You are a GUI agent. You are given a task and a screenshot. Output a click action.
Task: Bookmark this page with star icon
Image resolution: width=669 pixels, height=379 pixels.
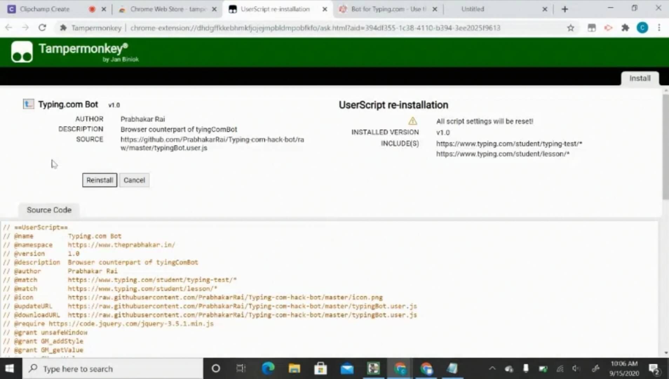coord(570,28)
